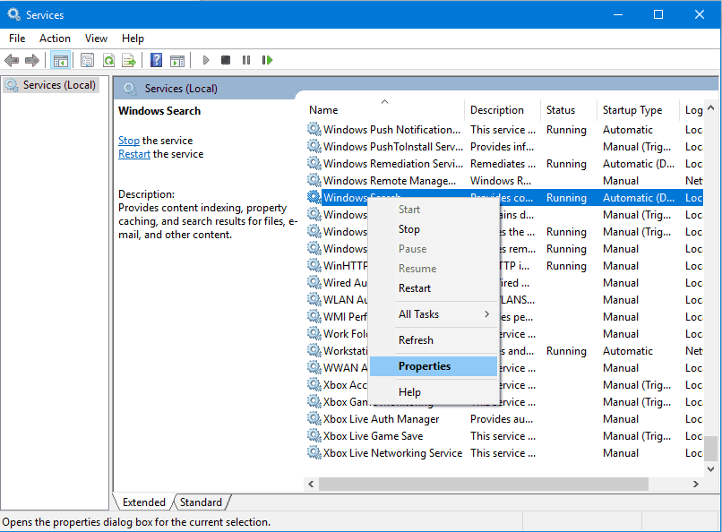Choose Restart from the context menu
The height and width of the screenshot is (532, 722).
[434, 288]
